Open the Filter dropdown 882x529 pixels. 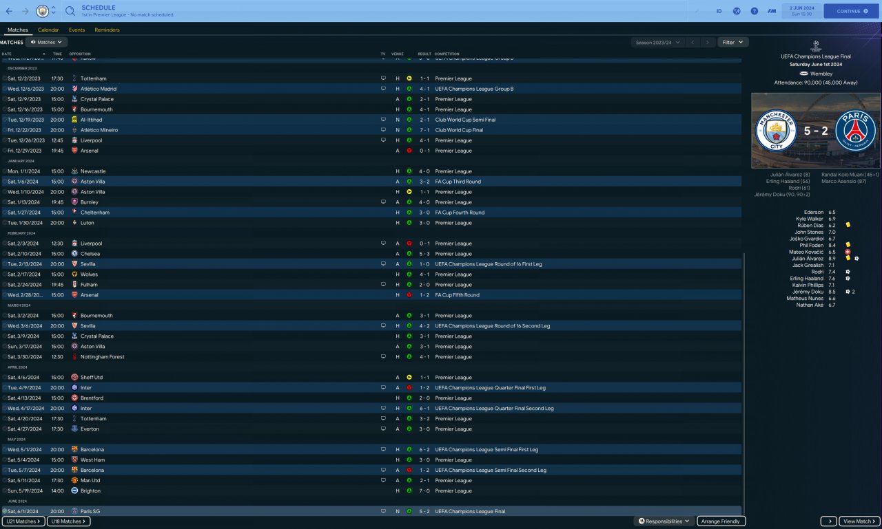coord(733,43)
